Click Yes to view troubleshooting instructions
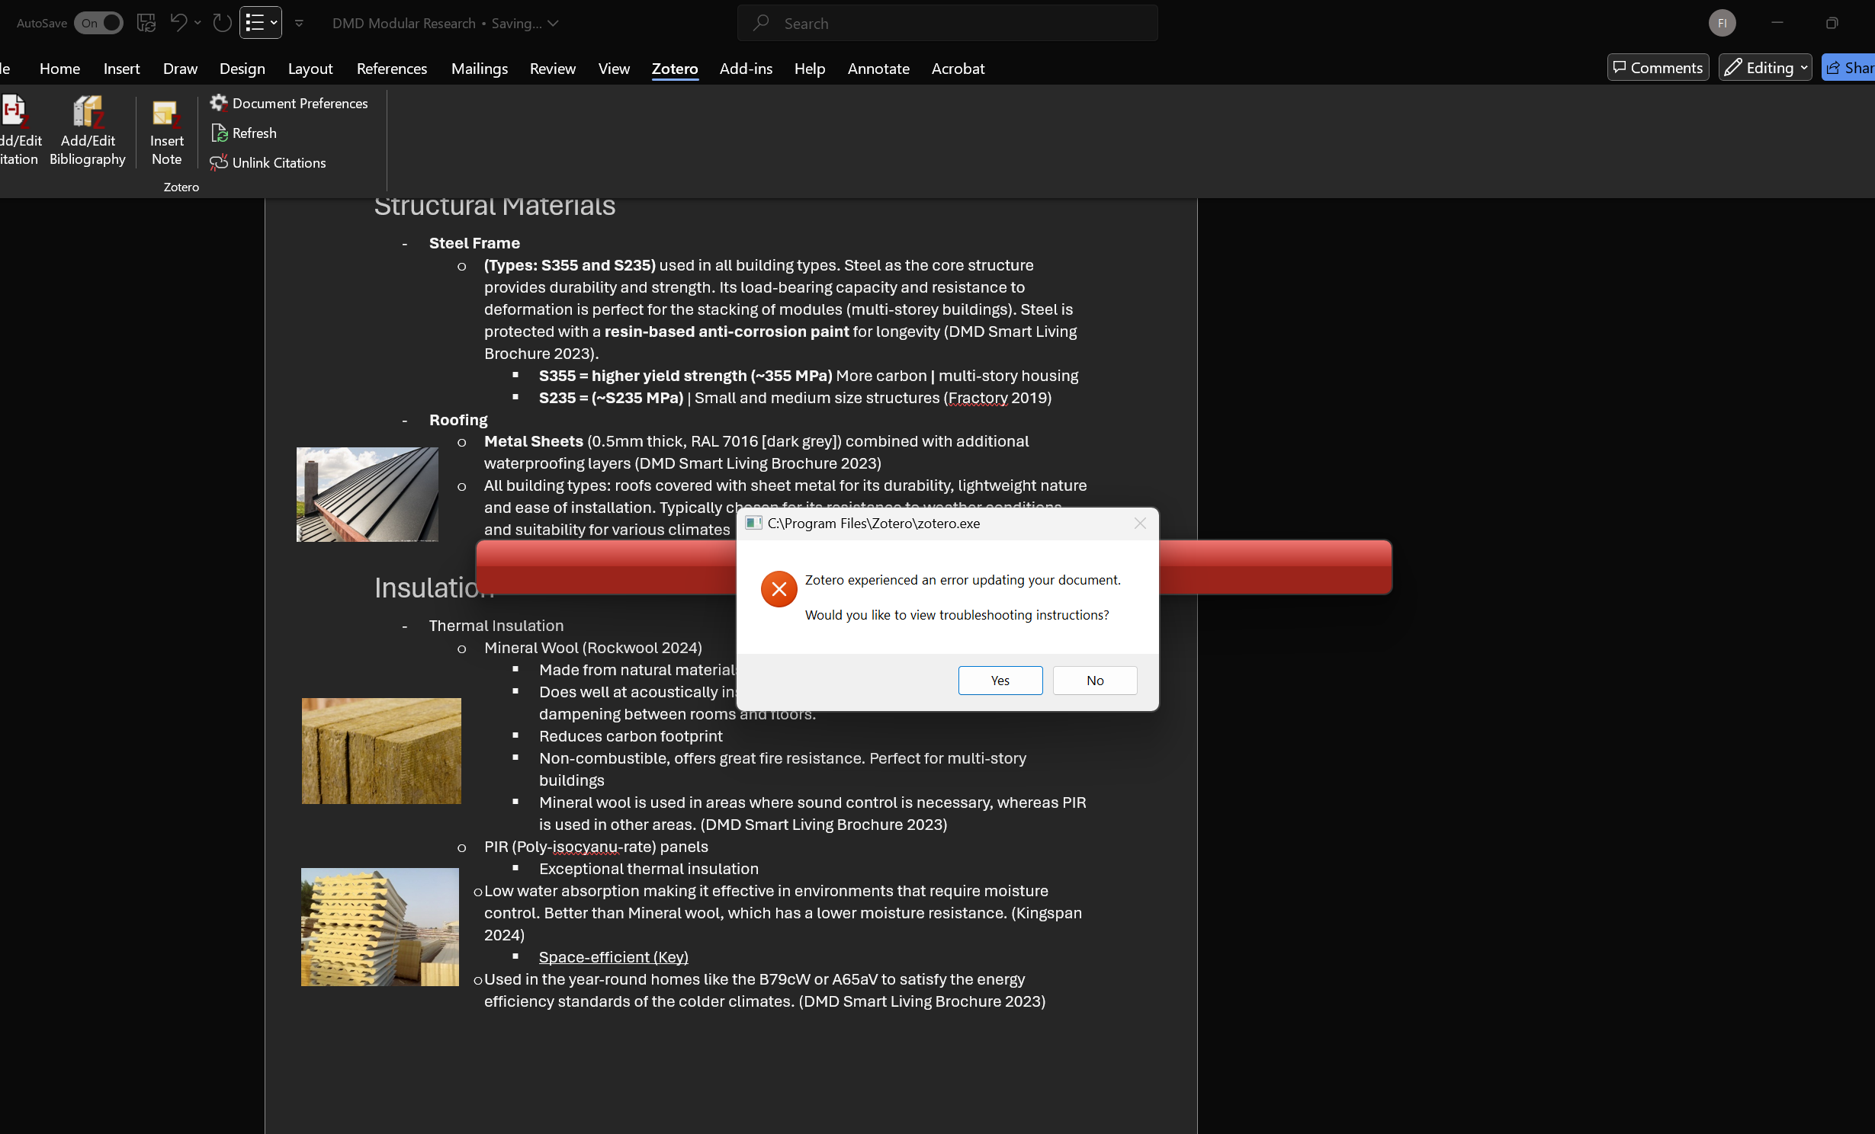The image size is (1875, 1134). click(1000, 681)
